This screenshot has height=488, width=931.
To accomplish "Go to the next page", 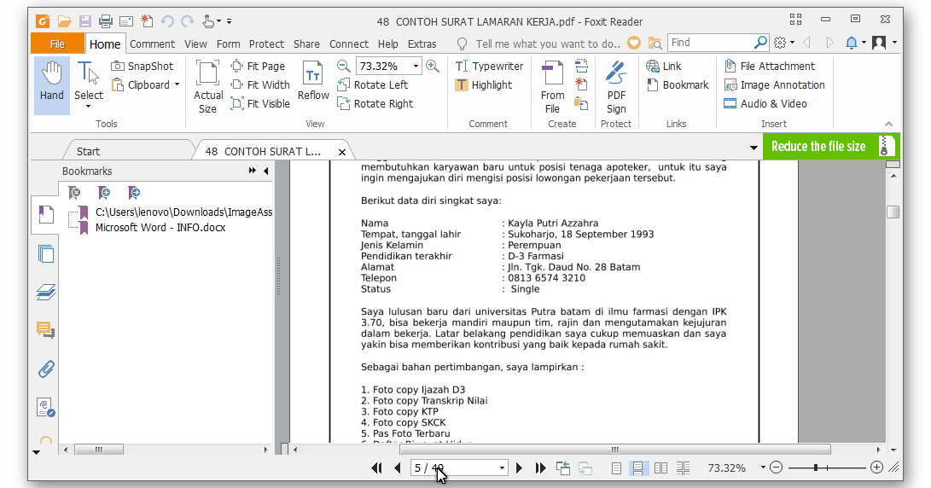I will [x=520, y=468].
